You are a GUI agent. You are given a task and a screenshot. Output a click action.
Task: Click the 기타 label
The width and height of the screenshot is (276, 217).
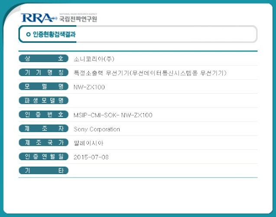43,170
